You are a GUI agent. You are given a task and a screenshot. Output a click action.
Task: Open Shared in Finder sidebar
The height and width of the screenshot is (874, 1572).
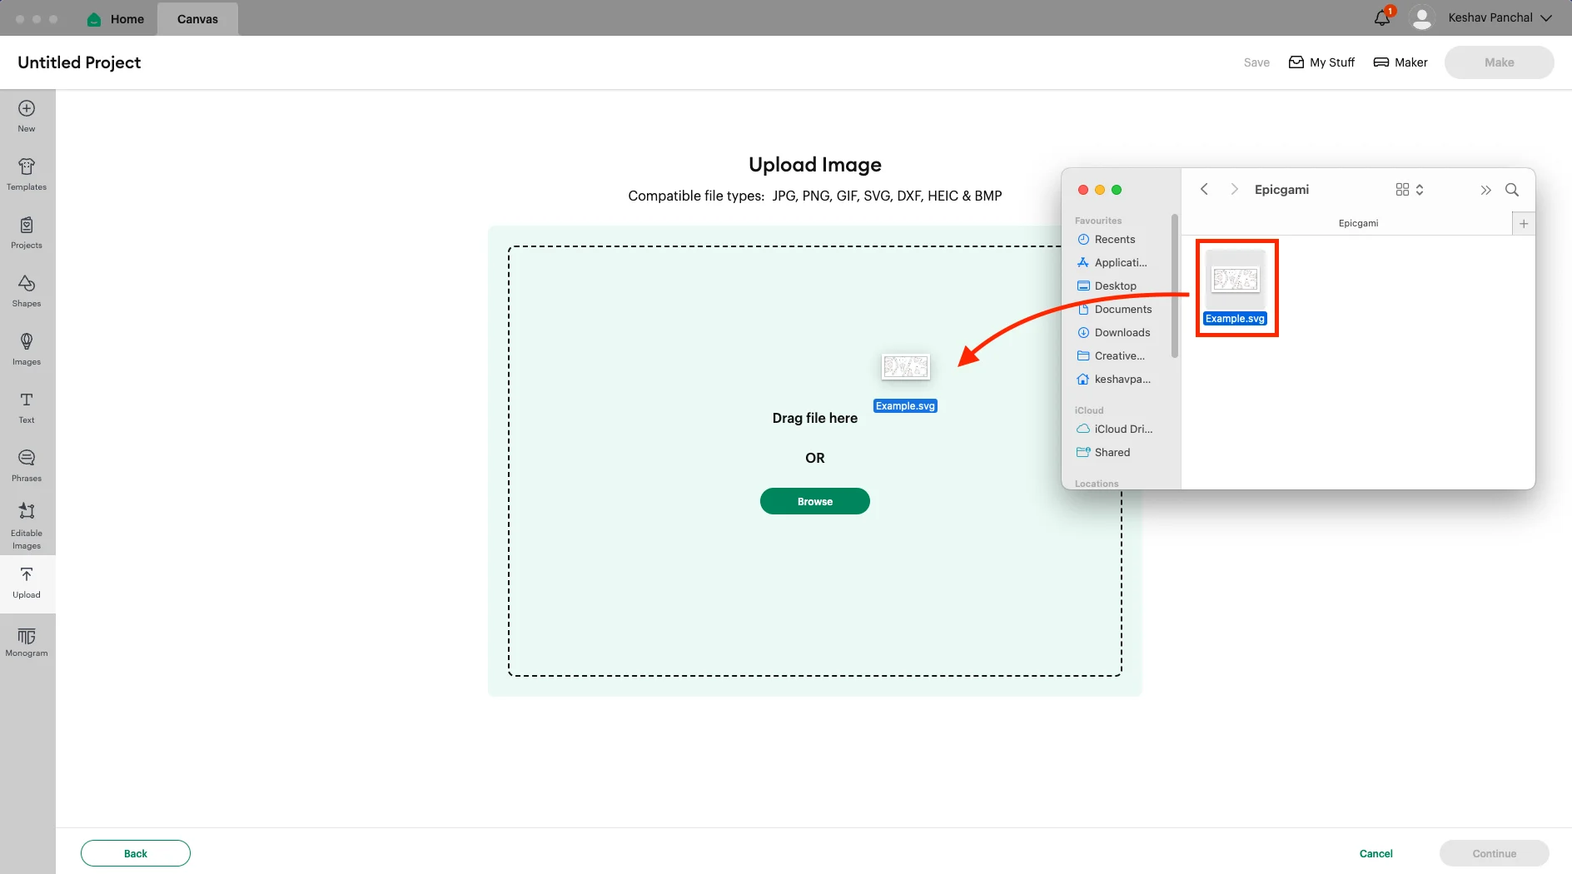[x=1104, y=453]
